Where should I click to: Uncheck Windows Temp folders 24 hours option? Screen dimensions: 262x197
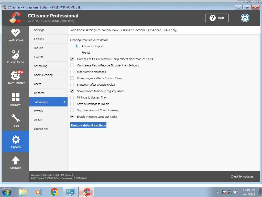[x=72, y=59]
